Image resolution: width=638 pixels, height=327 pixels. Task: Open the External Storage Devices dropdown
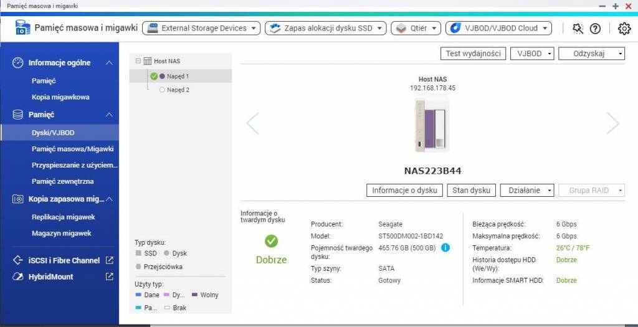(201, 28)
